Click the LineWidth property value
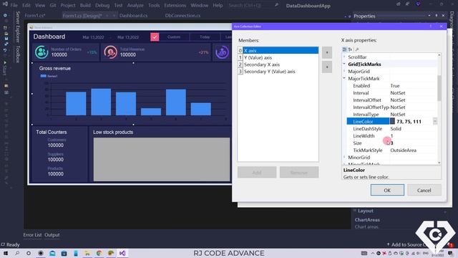The width and height of the screenshot is (458, 258). 413,136
